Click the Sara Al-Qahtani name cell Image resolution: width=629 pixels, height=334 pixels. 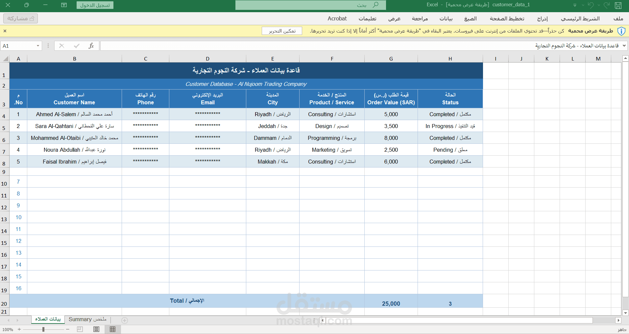(75, 126)
